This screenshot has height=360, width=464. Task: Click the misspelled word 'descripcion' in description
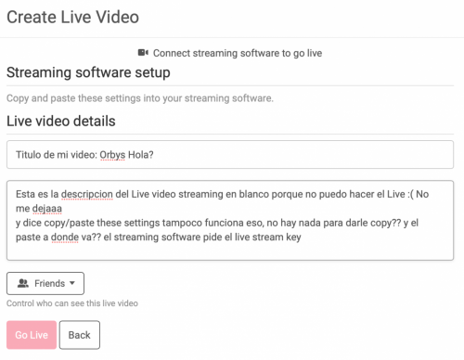[x=87, y=194]
